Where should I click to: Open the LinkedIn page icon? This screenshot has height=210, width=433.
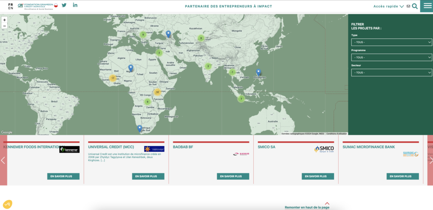click(x=75, y=5)
